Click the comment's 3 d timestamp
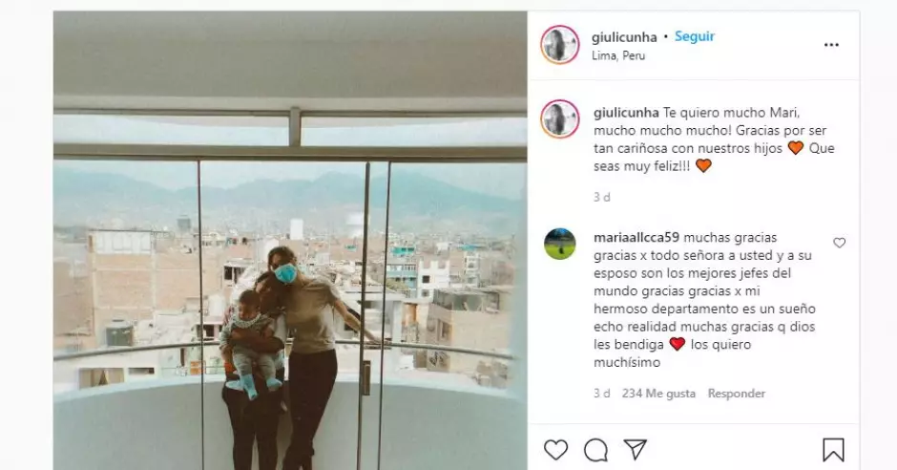This screenshot has width=897, height=470. pyautogui.click(x=602, y=394)
